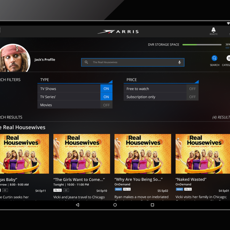Turn off the TV Series' filter

click(106, 97)
